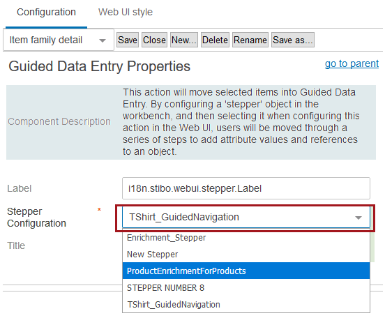Click the Stepper Configuration combo box field
The image size is (385, 318).
click(246, 218)
